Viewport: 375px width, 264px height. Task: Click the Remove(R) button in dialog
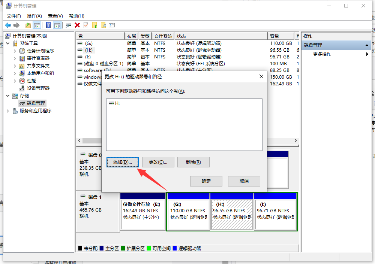coord(193,162)
